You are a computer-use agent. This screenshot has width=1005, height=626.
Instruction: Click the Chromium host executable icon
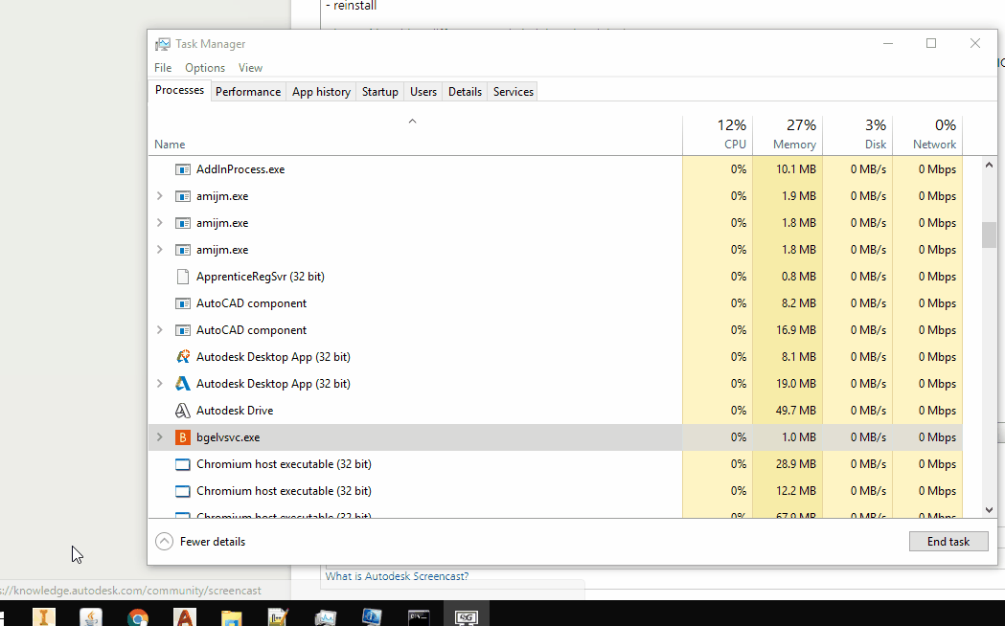[182, 463]
